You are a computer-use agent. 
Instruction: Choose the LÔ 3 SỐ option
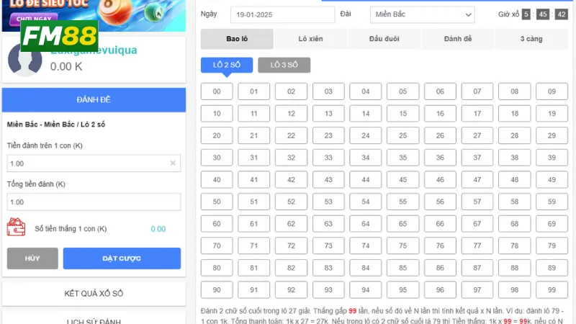click(284, 65)
